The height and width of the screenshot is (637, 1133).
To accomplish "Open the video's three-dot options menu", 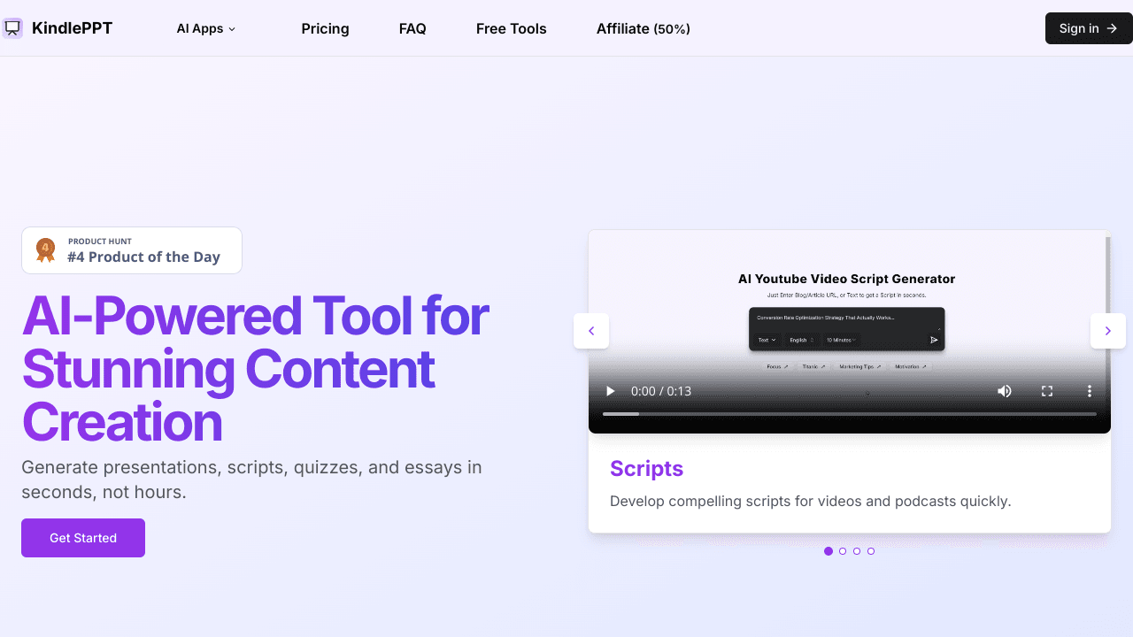I will pos(1090,391).
